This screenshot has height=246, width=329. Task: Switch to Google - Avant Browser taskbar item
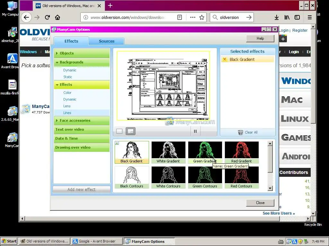(97, 241)
